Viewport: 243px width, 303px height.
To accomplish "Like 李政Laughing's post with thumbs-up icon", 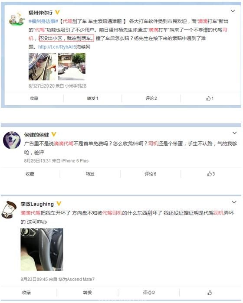I will [210, 293].
